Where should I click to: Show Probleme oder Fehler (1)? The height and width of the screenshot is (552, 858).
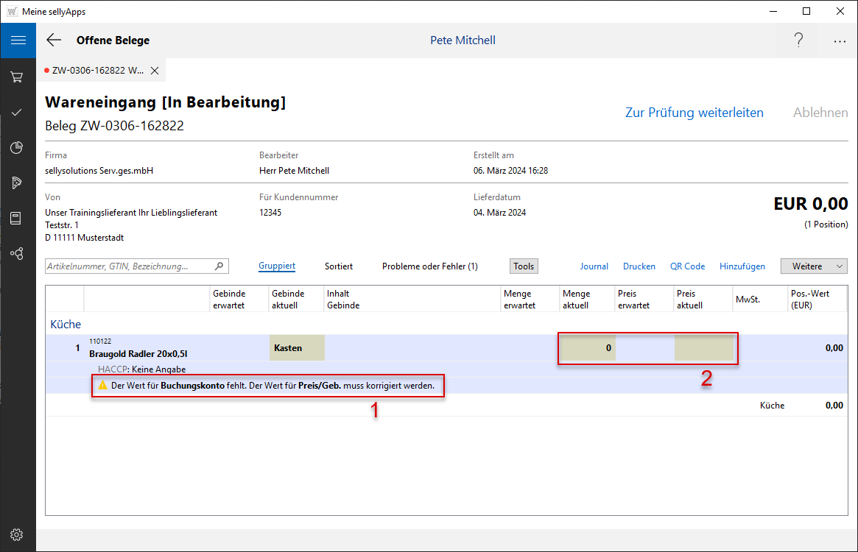429,266
